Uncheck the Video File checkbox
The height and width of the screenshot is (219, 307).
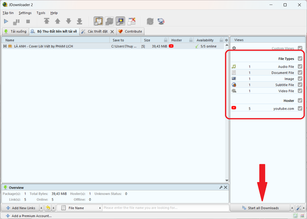[300, 91]
